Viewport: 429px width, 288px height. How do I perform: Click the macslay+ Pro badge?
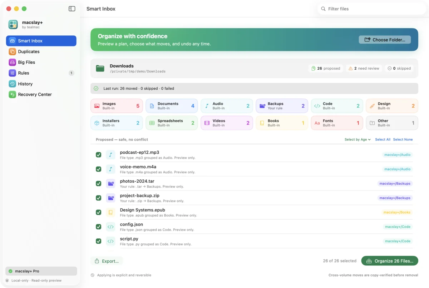coord(41,271)
